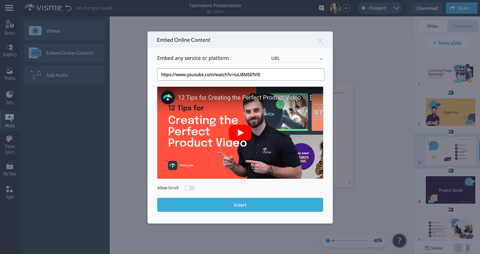
Task: Open the Graphics sidebar panel
Action: click(x=10, y=50)
